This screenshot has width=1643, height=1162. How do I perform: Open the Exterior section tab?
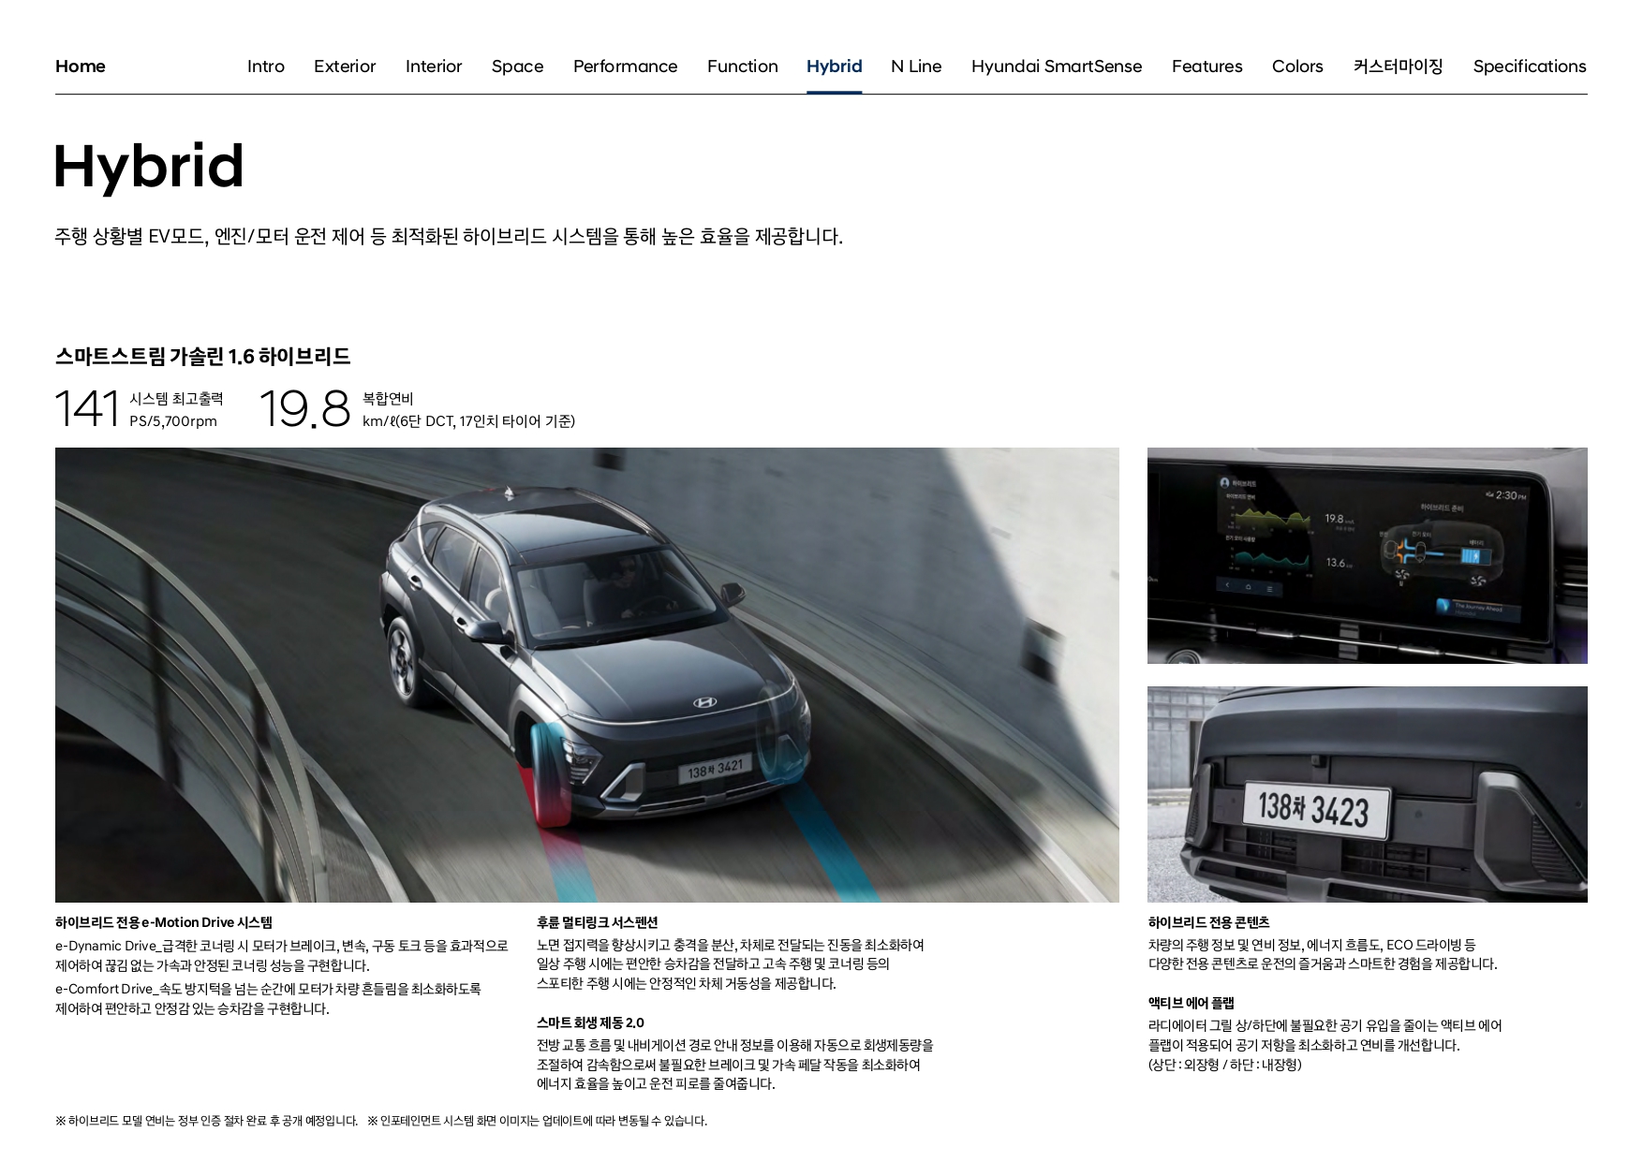pyautogui.click(x=345, y=66)
